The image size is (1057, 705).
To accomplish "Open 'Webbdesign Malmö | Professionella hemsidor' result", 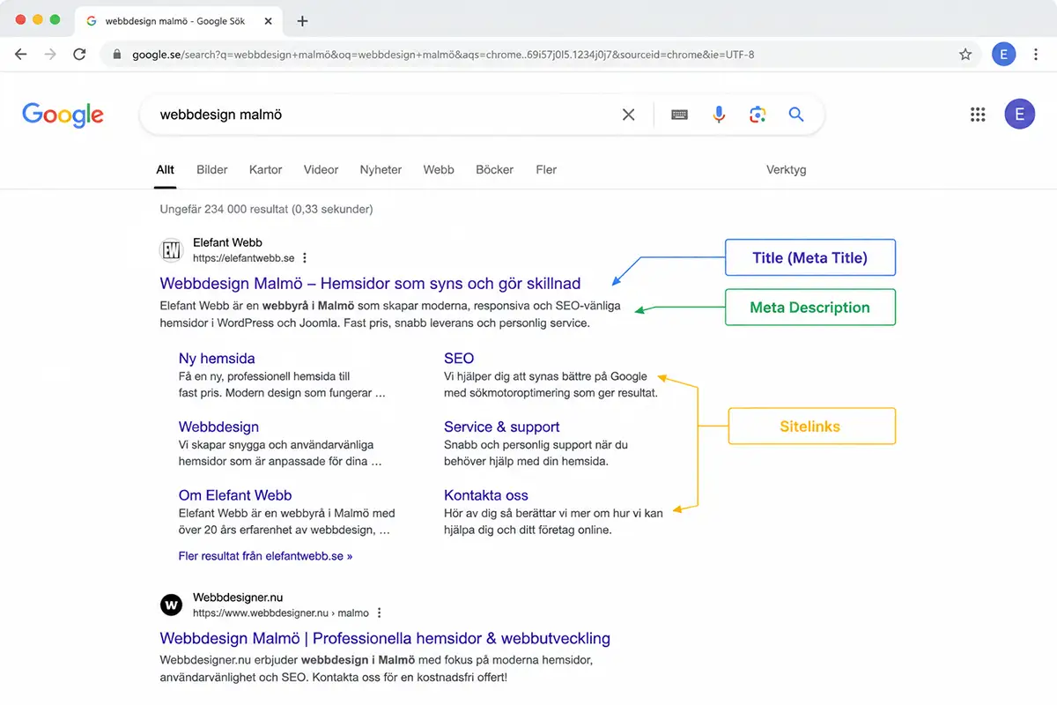I will [385, 638].
